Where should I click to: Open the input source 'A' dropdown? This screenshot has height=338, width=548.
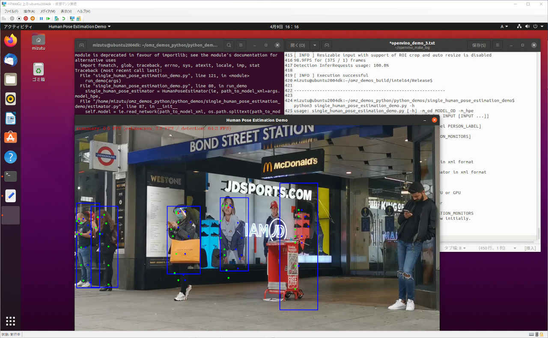coord(504,27)
